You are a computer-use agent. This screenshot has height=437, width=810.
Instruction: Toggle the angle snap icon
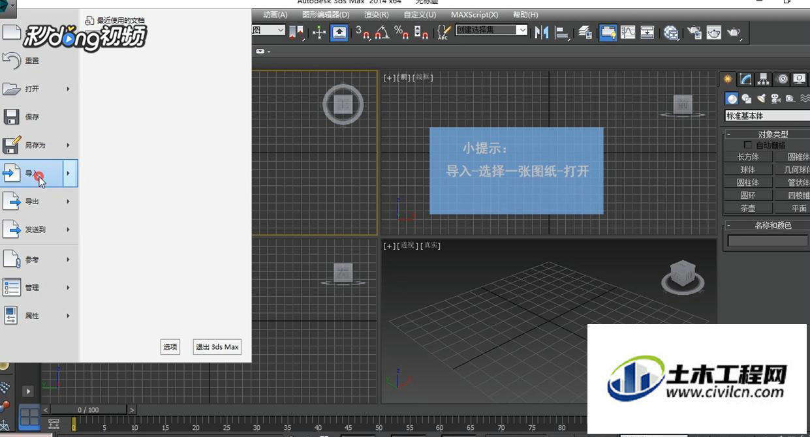[x=382, y=33]
